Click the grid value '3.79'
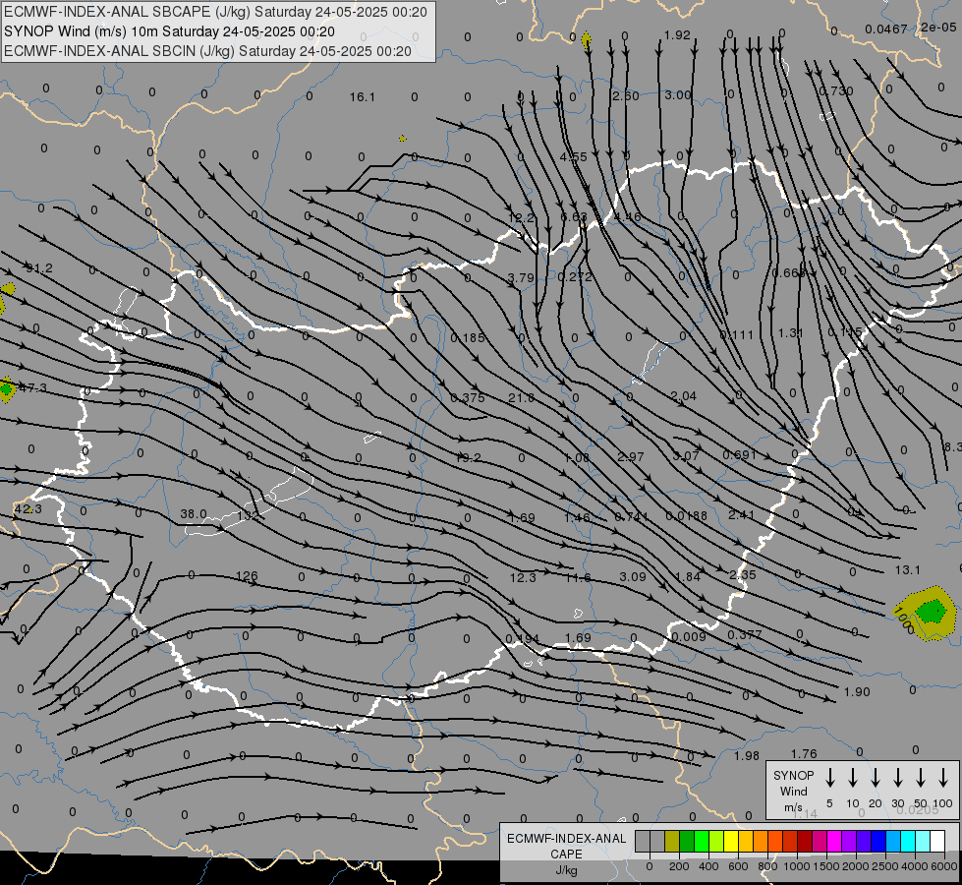This screenshot has width=962, height=885. pyautogui.click(x=521, y=278)
